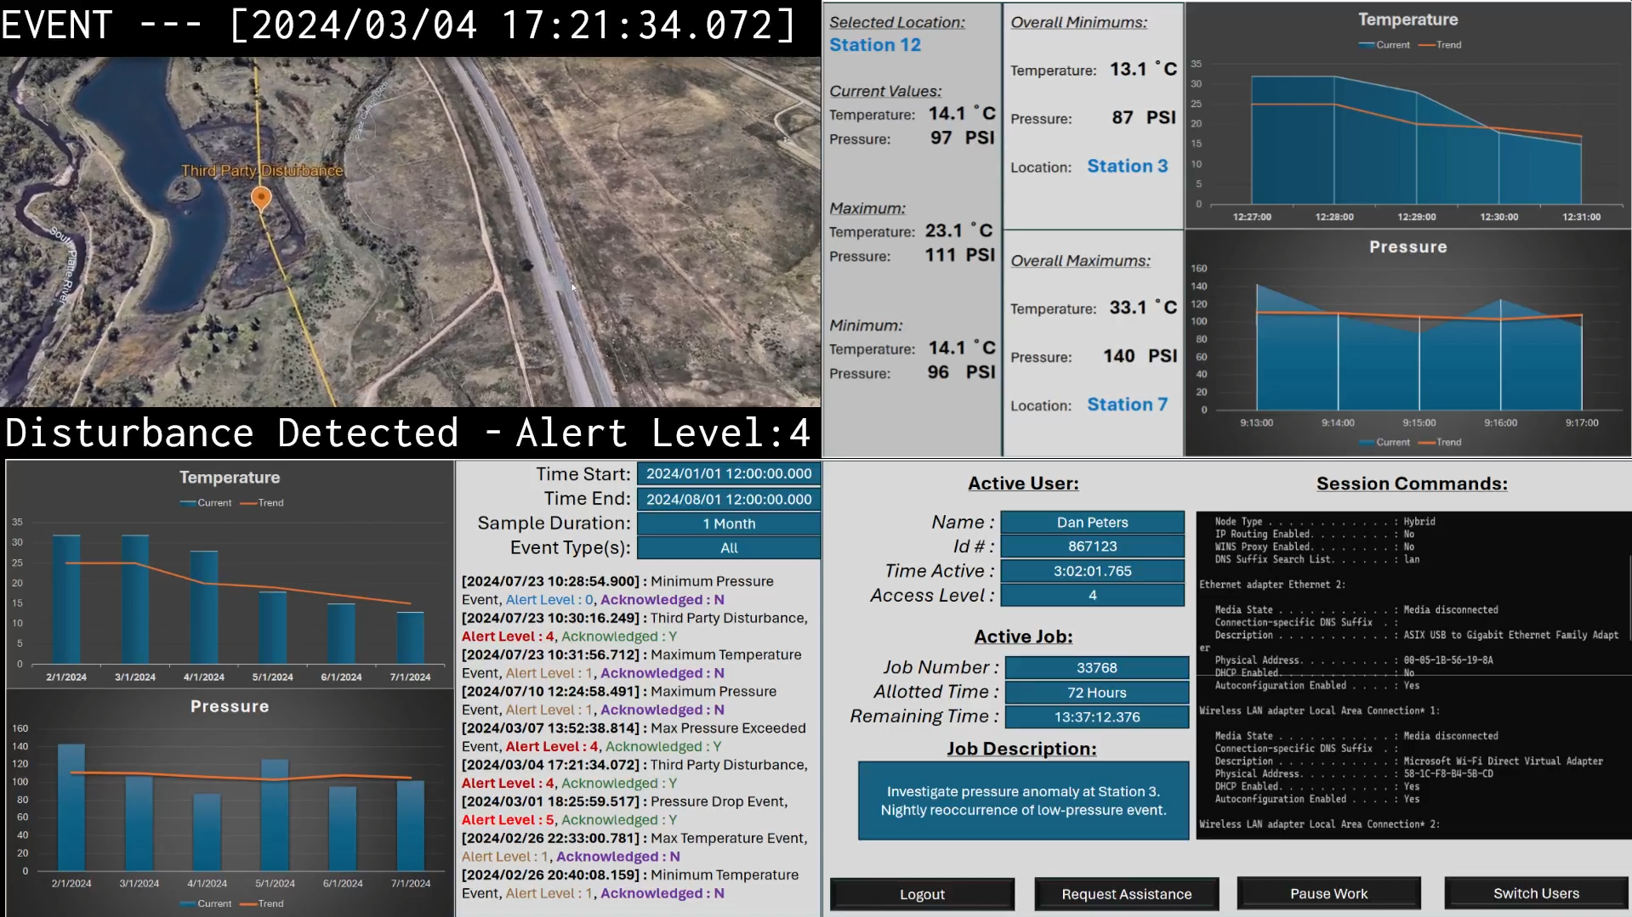
Task: Click the 7/1/2024 bar in monthly Temperature chart
Action: [410, 637]
